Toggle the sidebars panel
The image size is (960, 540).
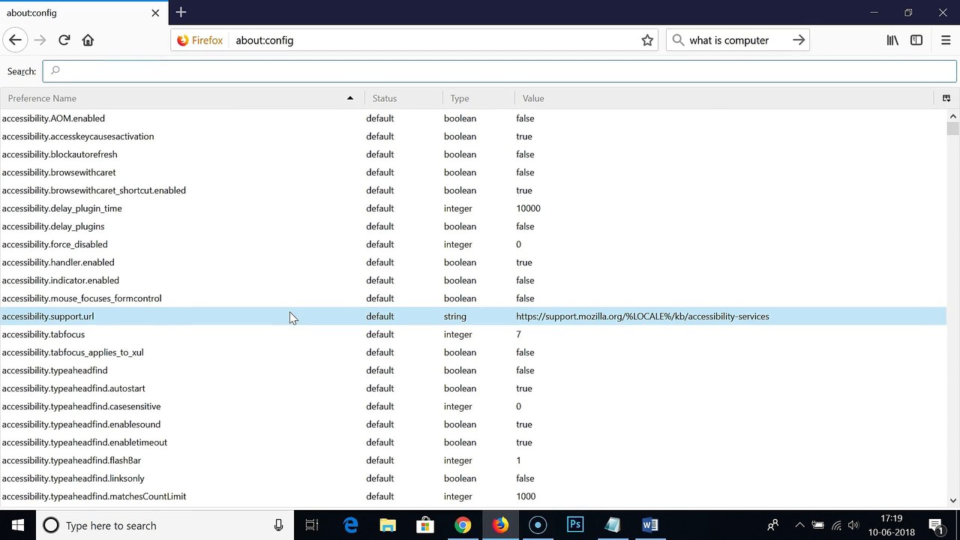916,40
